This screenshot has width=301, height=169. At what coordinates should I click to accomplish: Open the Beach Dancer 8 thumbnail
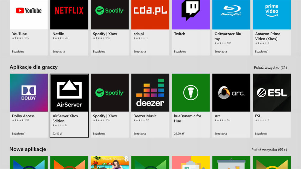110,162
